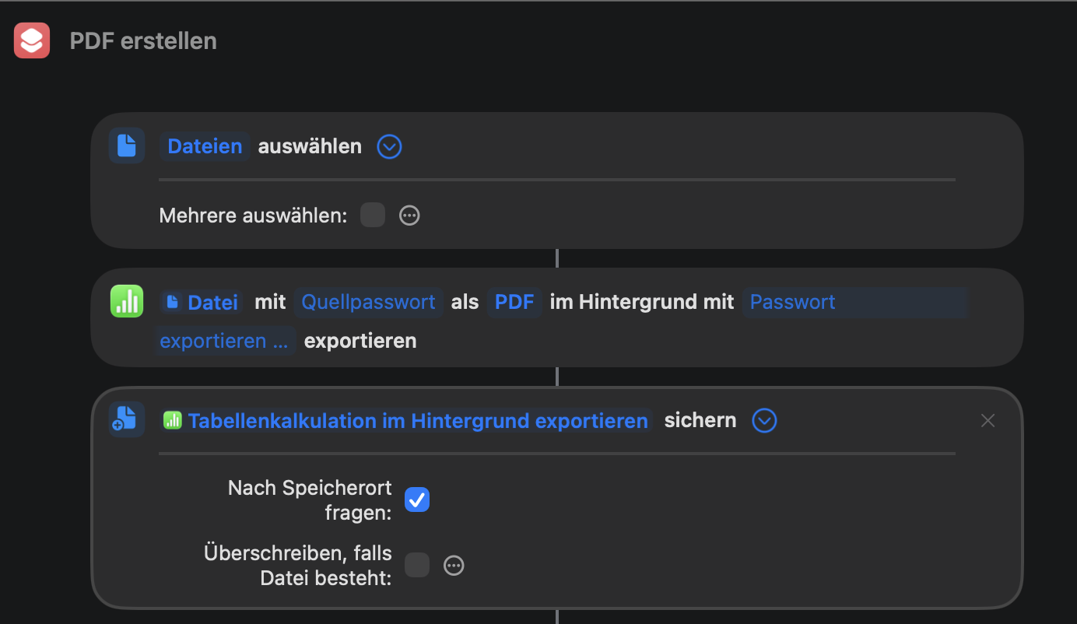
Task: Collapse the sichern action options chevron
Action: point(764,421)
